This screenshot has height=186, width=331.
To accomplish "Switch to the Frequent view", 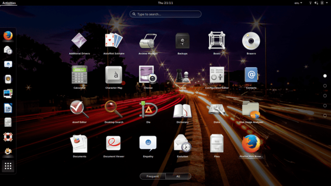I will coord(153,176).
